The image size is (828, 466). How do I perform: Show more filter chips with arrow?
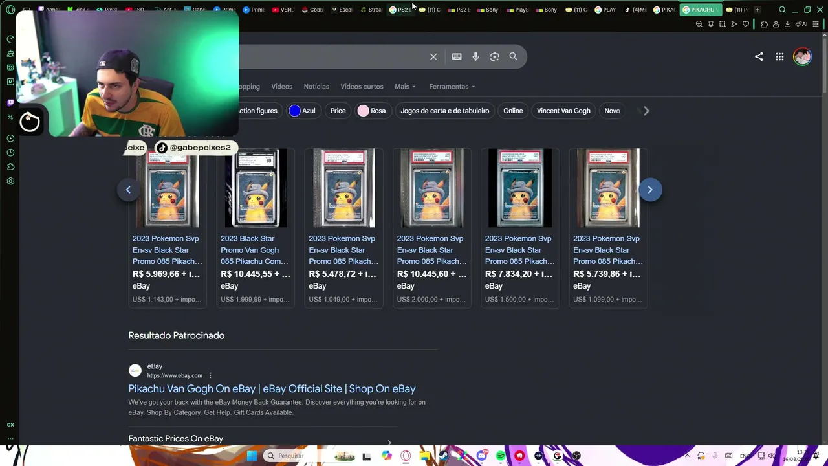(x=646, y=111)
